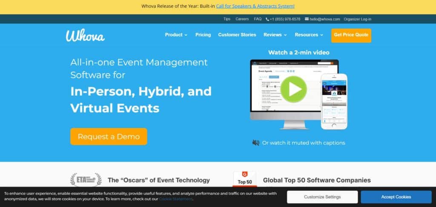Click the Get Price Quote button
436x207 pixels.
point(351,35)
